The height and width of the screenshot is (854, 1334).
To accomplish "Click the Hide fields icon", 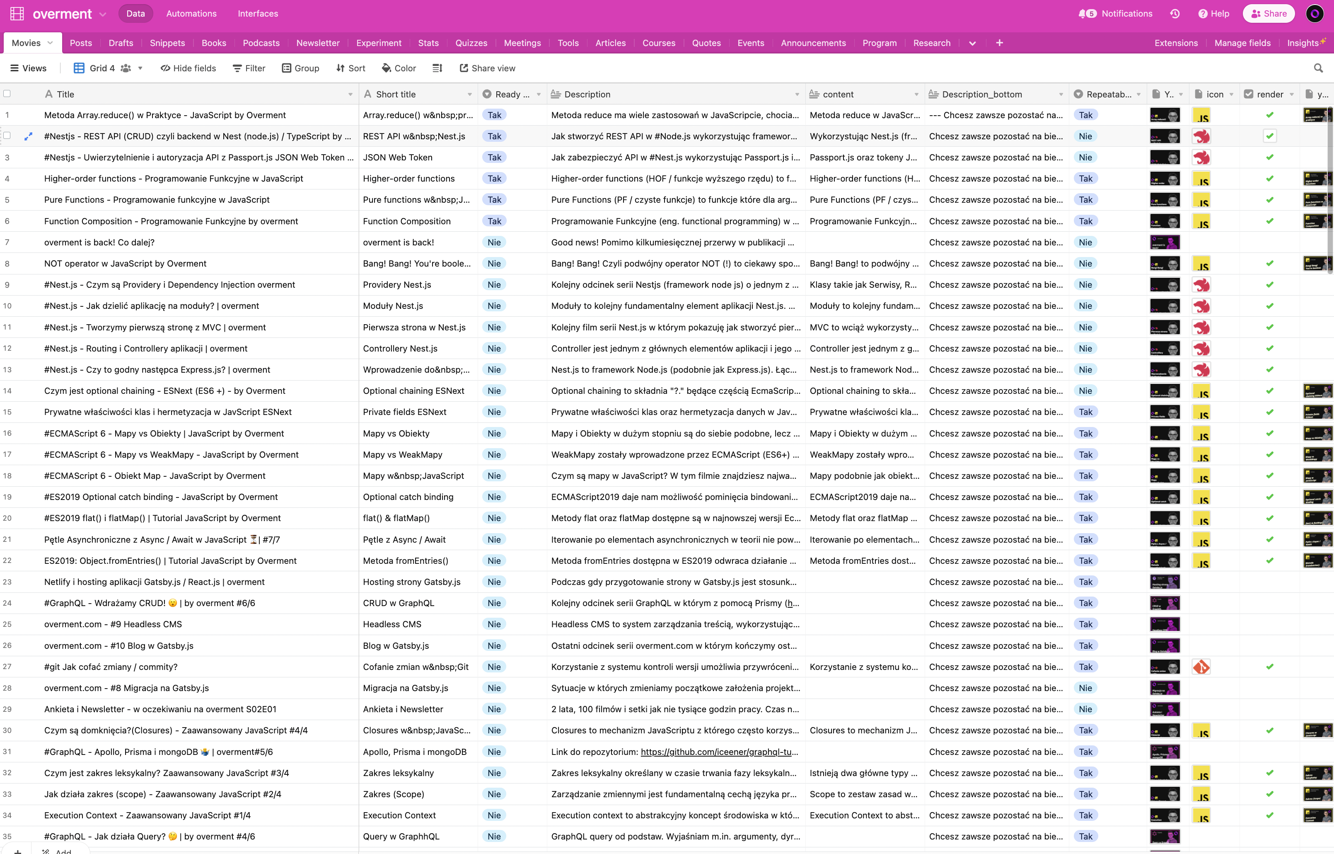I will [x=165, y=68].
